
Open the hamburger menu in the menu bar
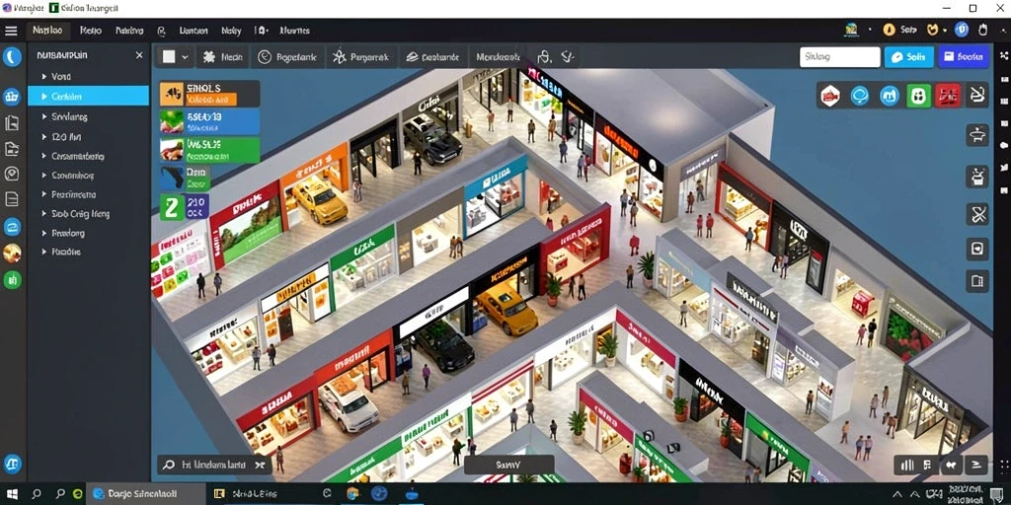11,31
